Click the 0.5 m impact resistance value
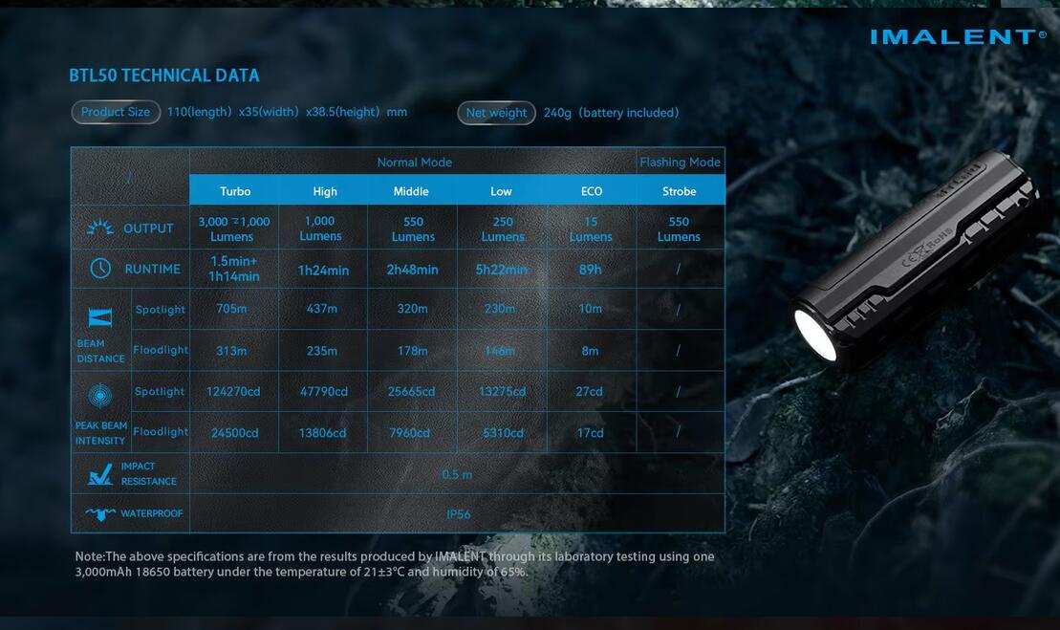 [457, 474]
